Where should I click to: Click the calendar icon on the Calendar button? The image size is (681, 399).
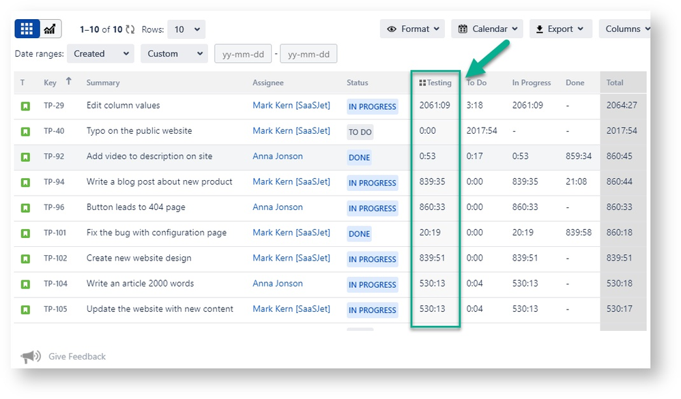464,29
